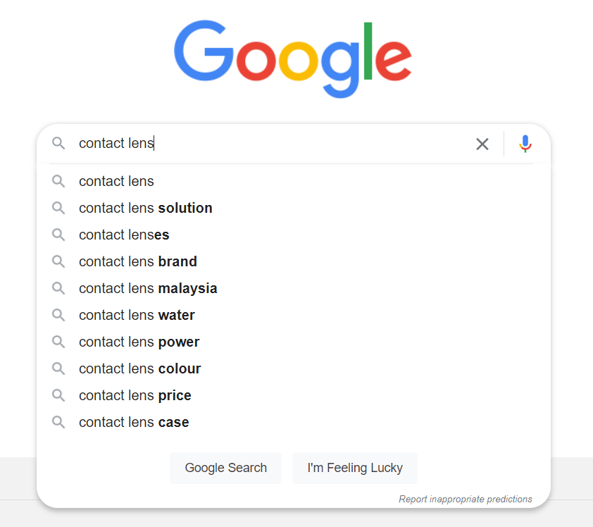Click the search icon beside 'contact lens case'
593x527 pixels.
pos(59,422)
